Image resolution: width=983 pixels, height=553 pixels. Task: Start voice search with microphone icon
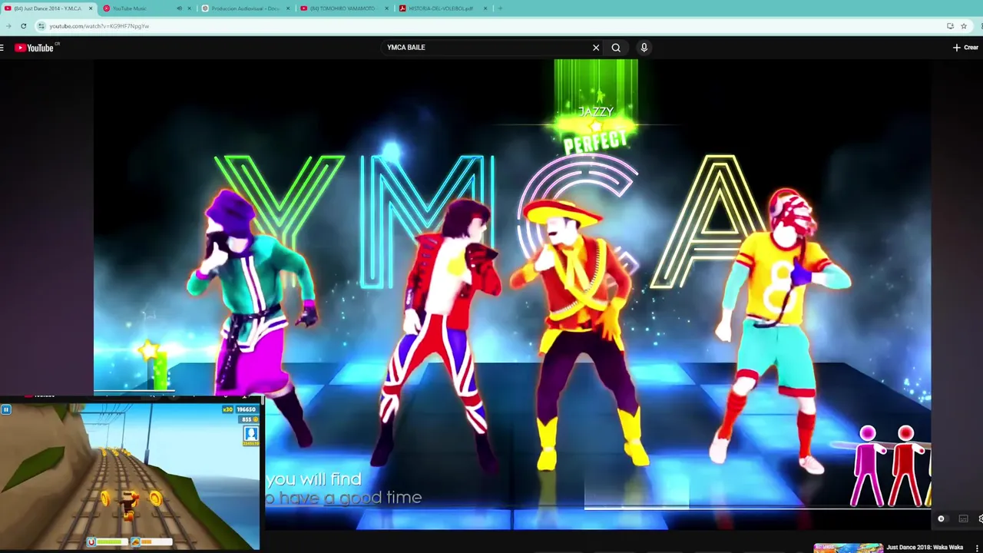point(644,48)
